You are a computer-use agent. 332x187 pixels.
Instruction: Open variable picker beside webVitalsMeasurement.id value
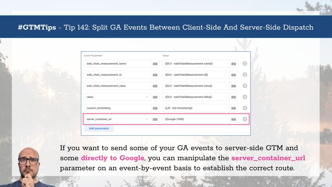[233, 75]
